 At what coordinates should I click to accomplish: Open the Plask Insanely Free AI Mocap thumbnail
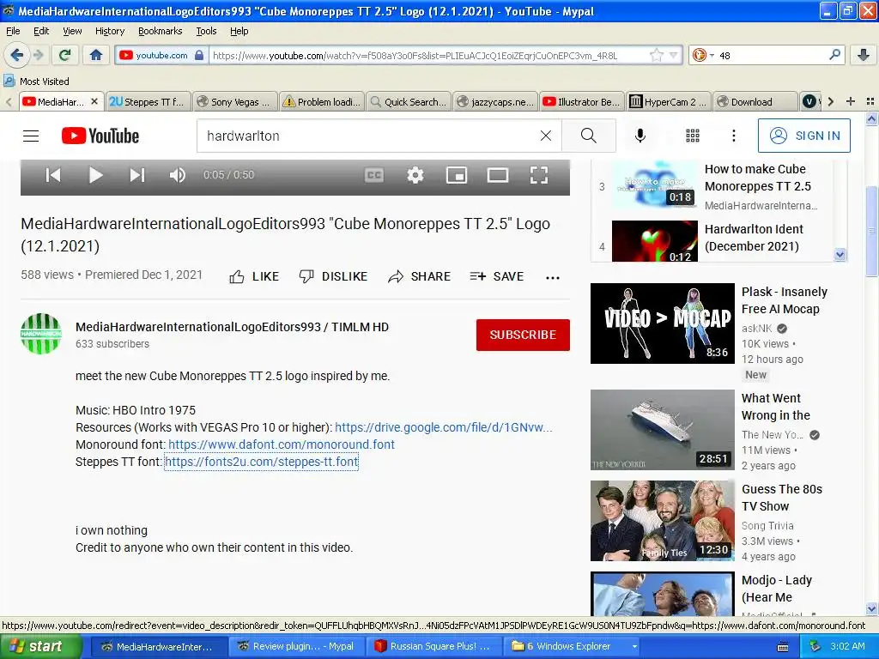click(662, 323)
